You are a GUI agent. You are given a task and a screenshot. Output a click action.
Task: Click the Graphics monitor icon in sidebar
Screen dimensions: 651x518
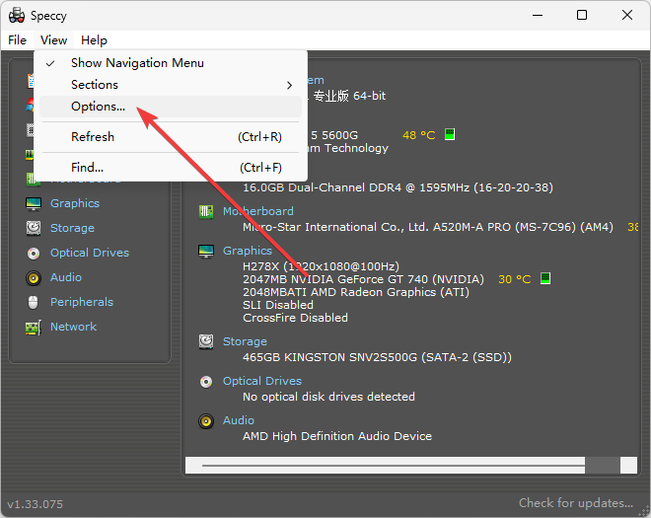click(x=34, y=203)
